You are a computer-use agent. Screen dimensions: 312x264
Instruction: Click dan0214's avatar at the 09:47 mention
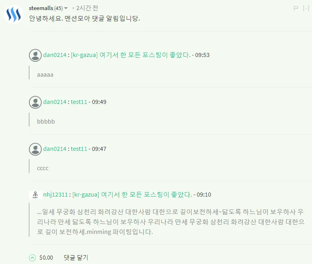[35, 149]
